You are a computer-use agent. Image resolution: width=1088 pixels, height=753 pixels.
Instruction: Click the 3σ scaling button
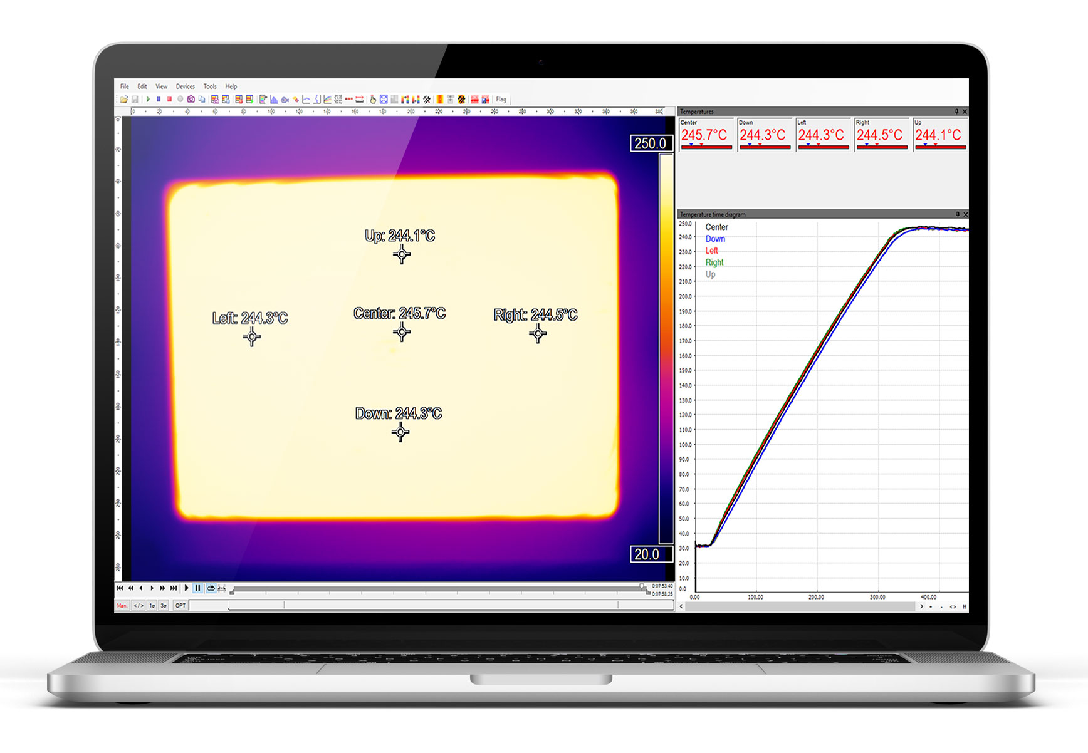(164, 606)
